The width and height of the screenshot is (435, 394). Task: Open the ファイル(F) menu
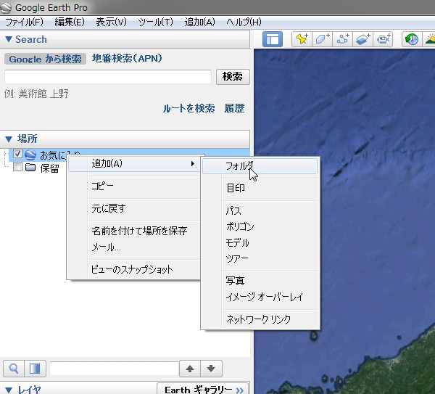tap(25, 22)
